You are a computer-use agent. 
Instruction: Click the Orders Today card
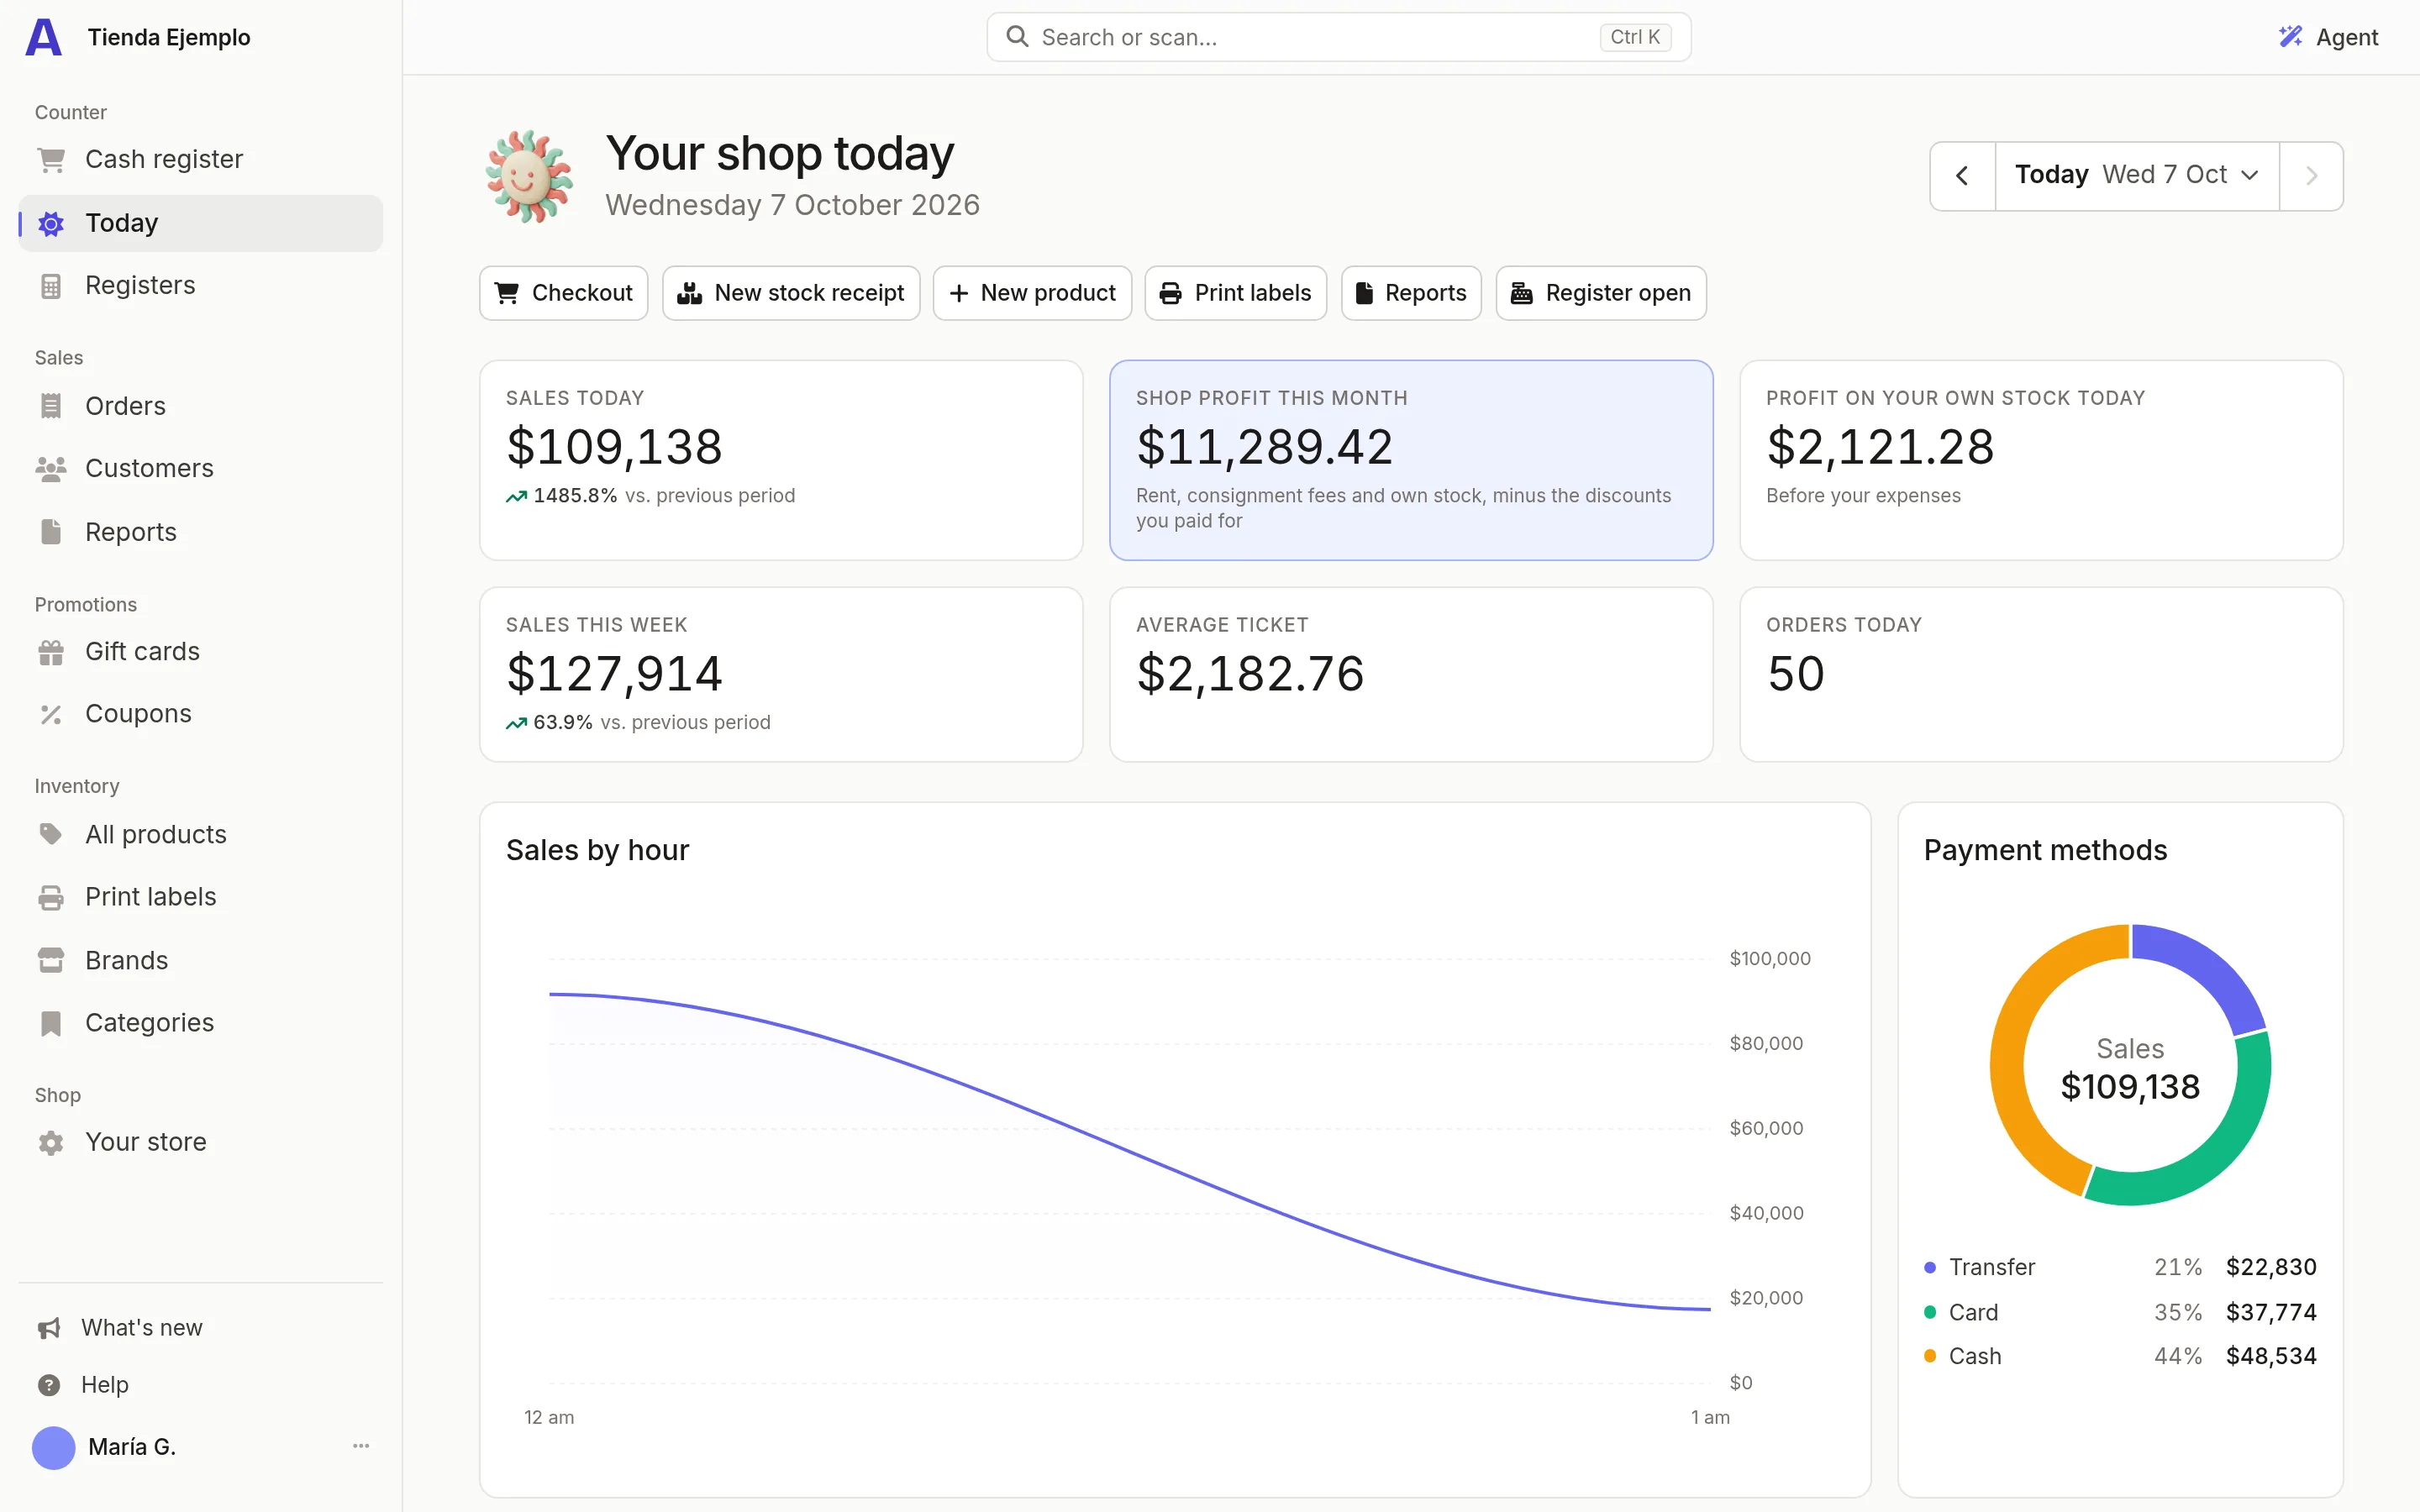[x=2041, y=674]
